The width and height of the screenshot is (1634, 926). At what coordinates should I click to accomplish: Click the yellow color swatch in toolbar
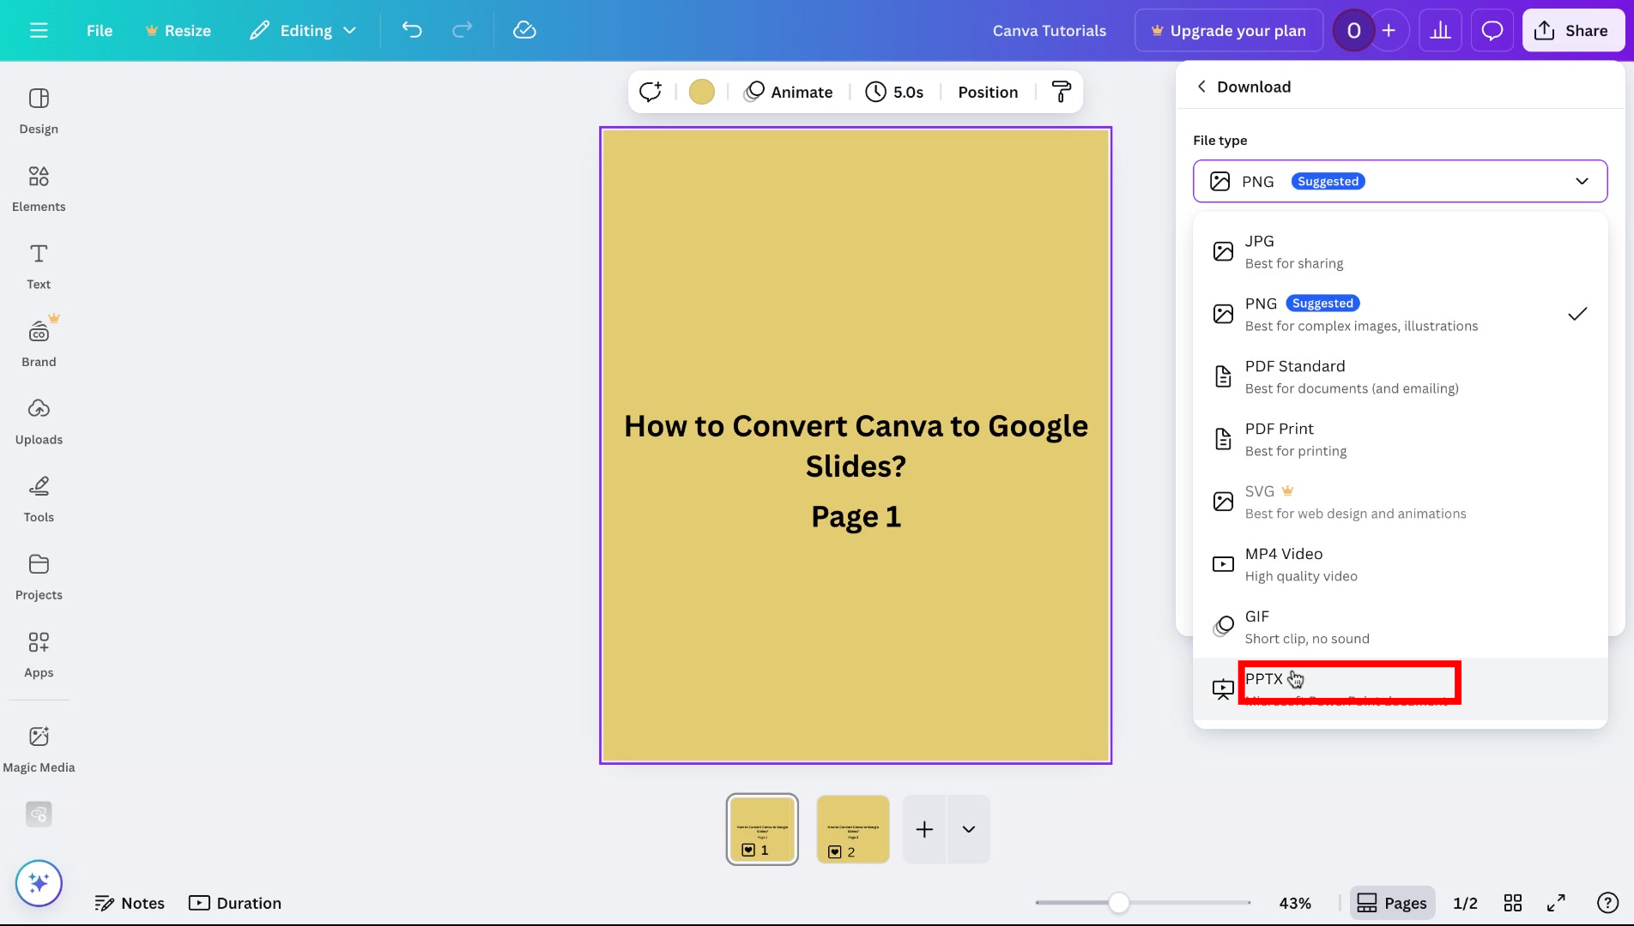(x=701, y=92)
